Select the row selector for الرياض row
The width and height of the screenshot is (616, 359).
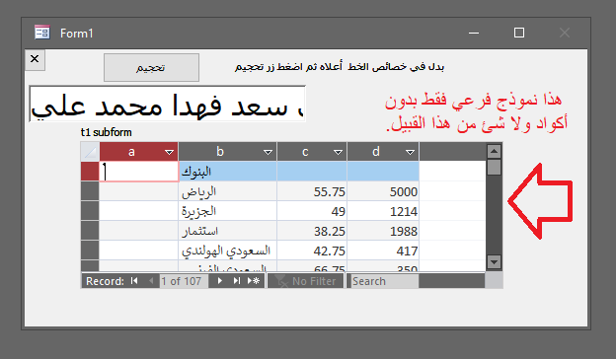pyautogui.click(x=90, y=191)
